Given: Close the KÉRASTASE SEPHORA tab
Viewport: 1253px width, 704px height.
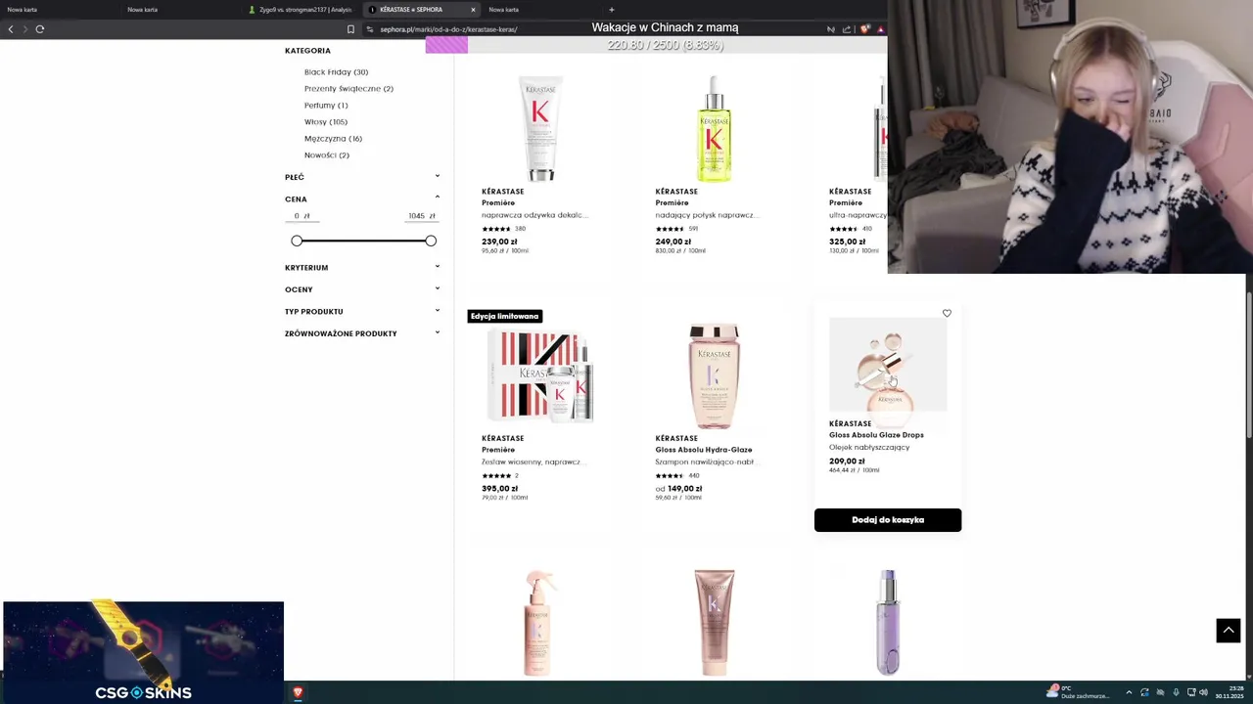Looking at the screenshot, I should [x=473, y=10].
